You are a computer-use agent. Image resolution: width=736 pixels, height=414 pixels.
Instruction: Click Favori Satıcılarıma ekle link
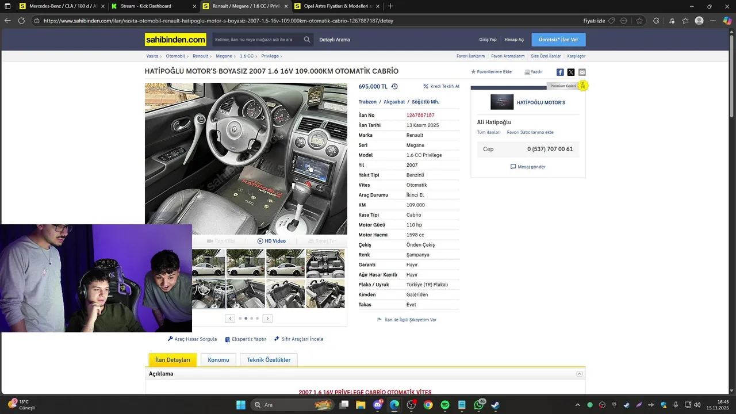[530, 132]
